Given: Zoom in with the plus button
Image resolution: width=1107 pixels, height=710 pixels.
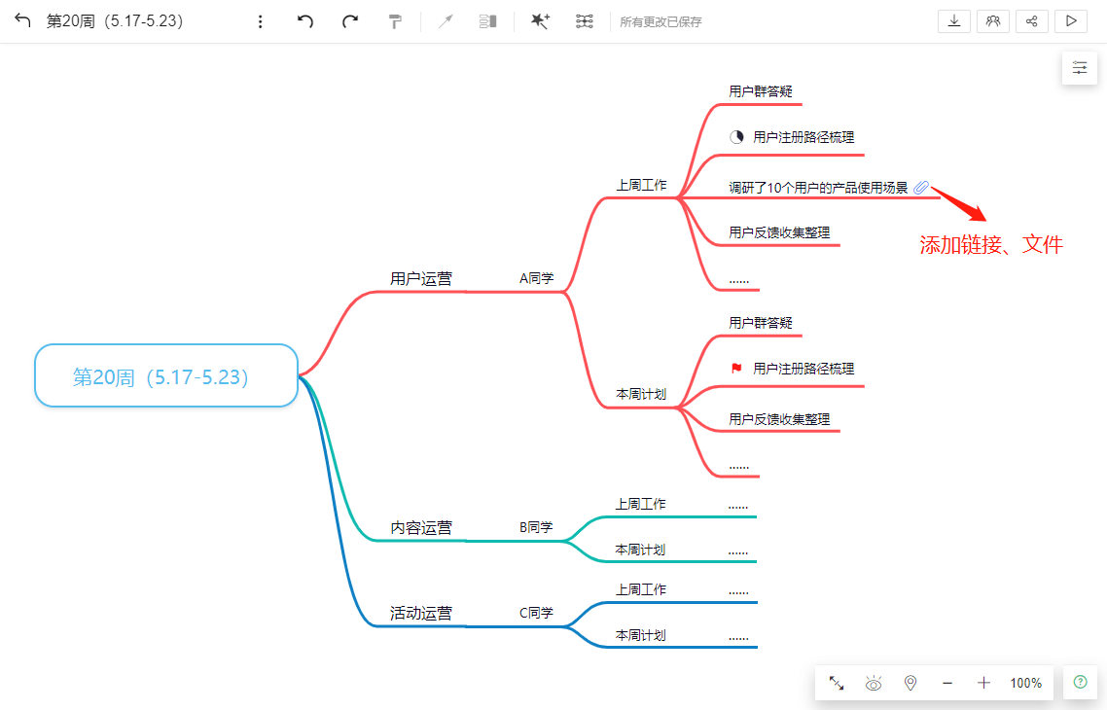Looking at the screenshot, I should point(983,683).
